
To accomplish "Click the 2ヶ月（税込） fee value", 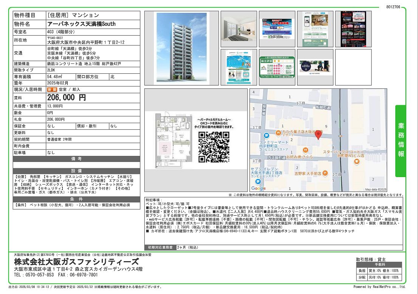I will point(188,247).
